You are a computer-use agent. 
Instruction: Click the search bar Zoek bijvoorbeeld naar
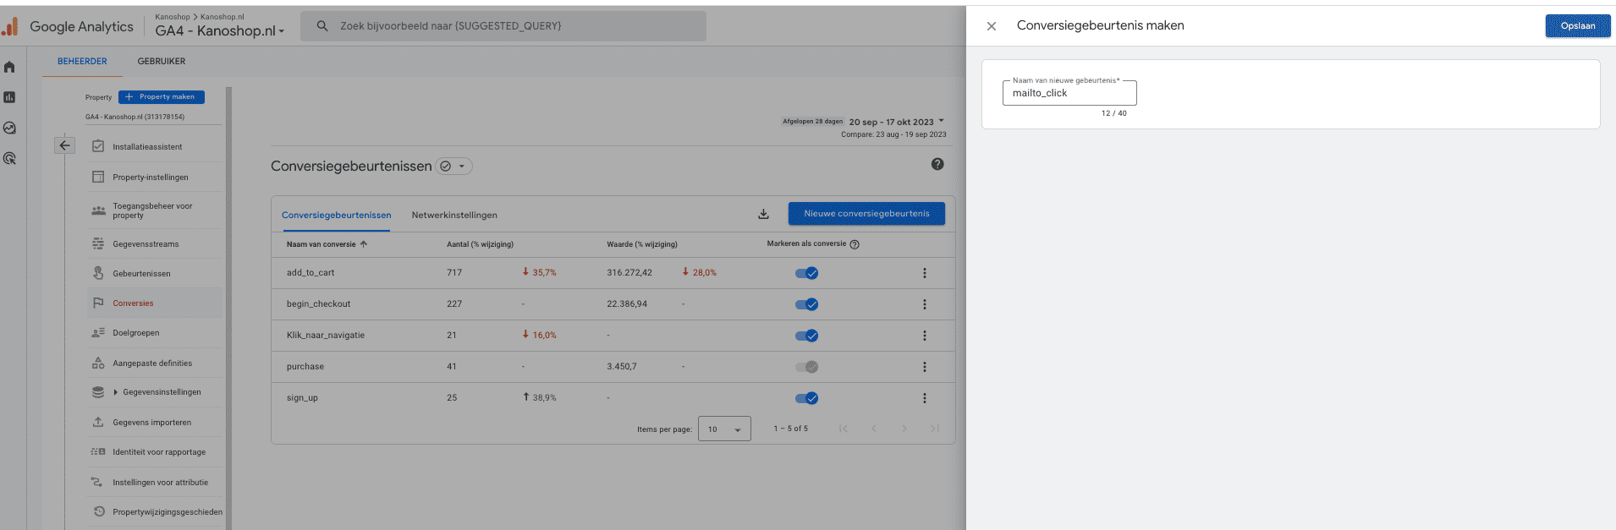(x=503, y=26)
